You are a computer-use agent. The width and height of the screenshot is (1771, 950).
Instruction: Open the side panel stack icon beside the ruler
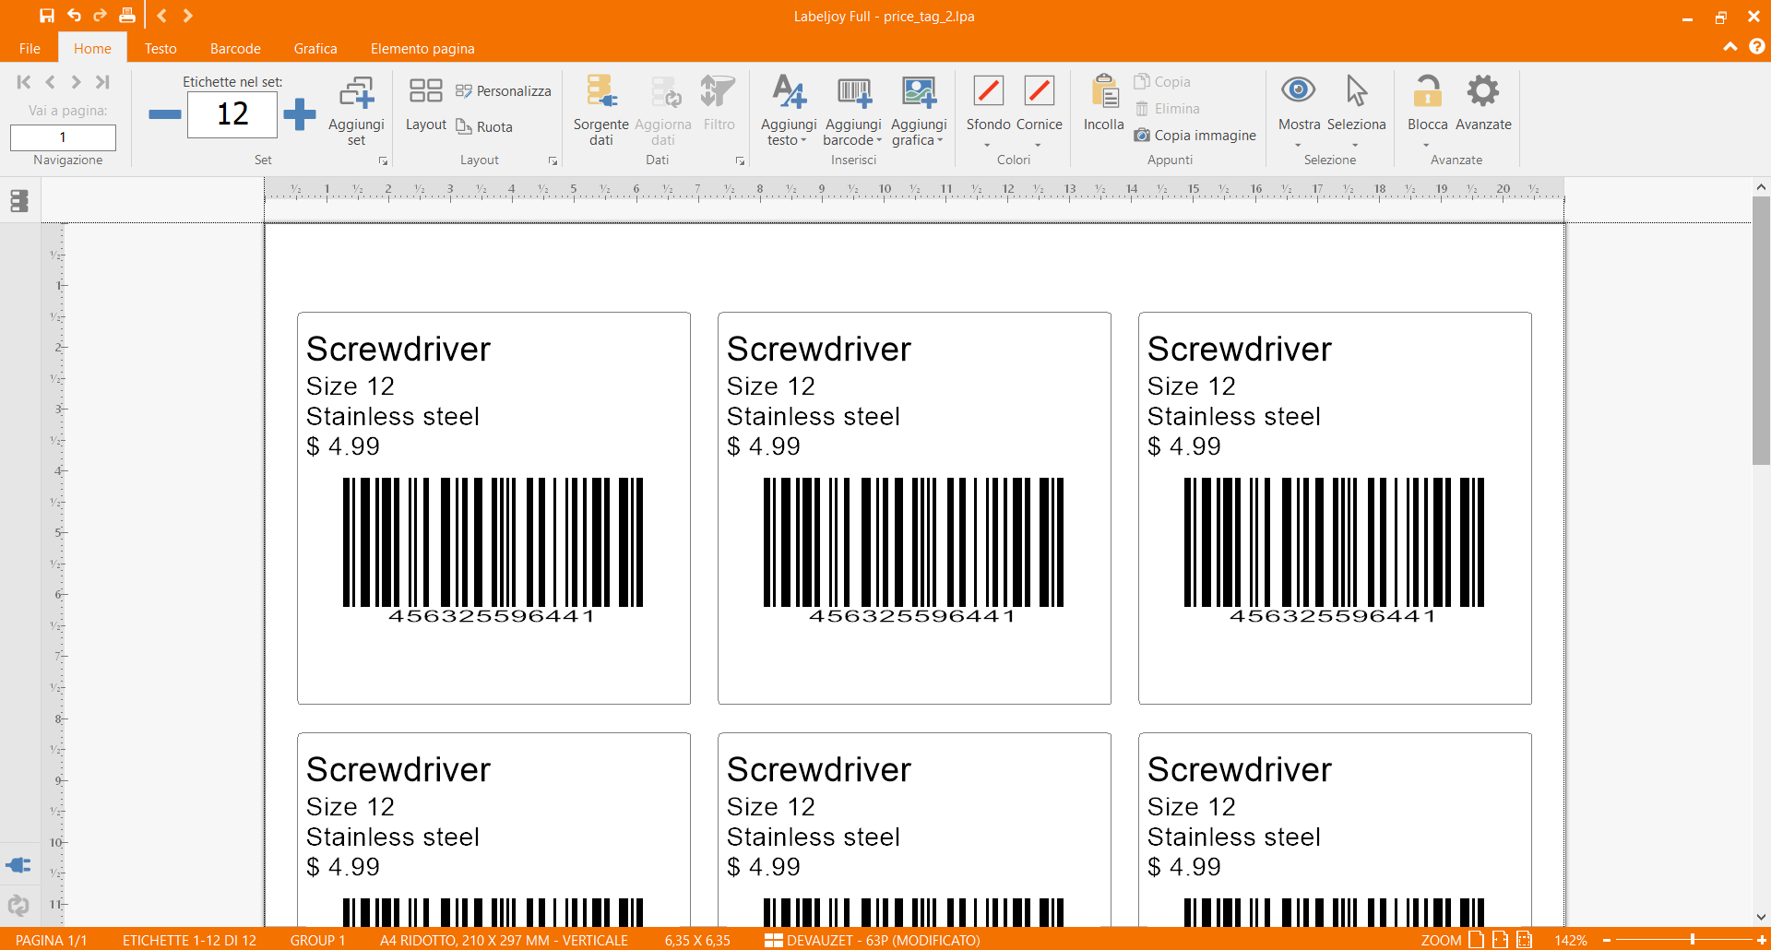pyautogui.click(x=19, y=200)
